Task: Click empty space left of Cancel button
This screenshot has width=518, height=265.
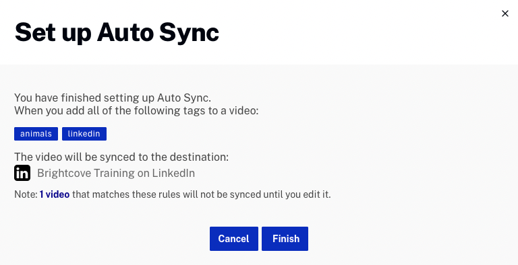Action: (106, 239)
